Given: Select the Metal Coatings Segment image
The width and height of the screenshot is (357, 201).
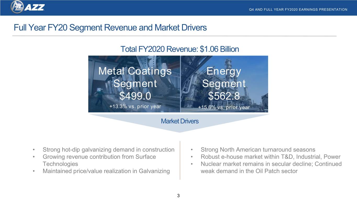Looking at the screenshot, I should click(134, 84).
